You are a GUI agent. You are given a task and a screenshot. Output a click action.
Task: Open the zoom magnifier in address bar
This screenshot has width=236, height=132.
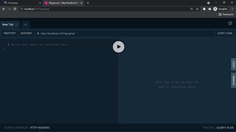(191, 9)
